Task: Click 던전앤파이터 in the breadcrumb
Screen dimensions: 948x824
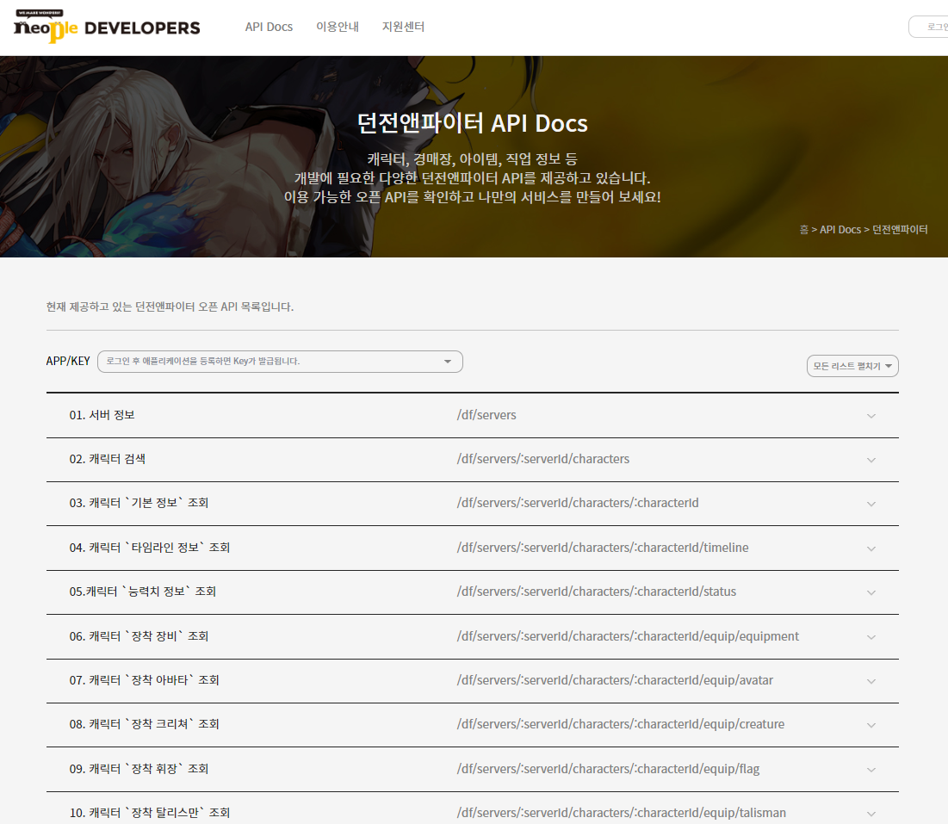Action: pyautogui.click(x=900, y=230)
